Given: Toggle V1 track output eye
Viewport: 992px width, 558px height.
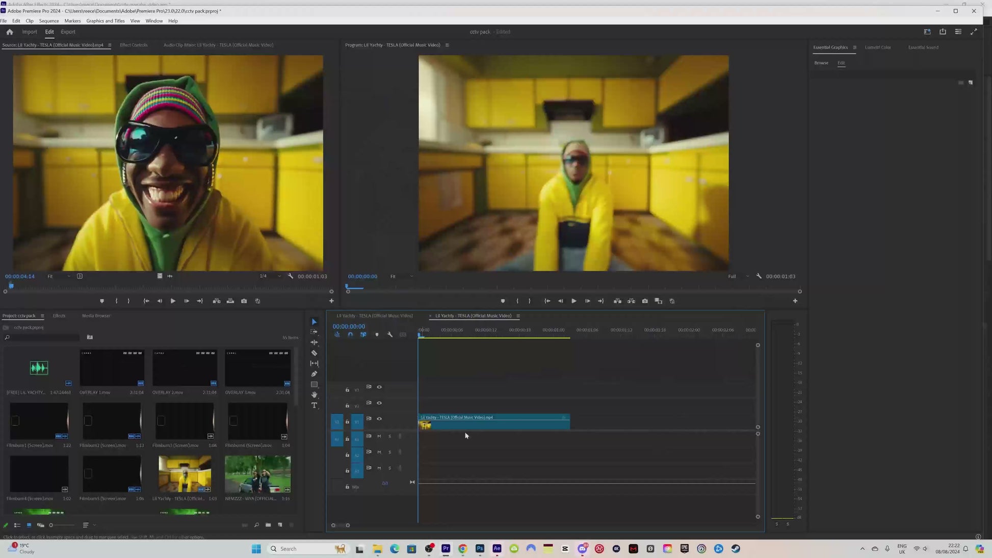Looking at the screenshot, I should pyautogui.click(x=379, y=419).
